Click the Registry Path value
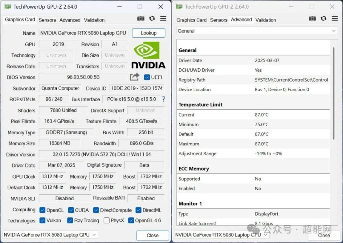This screenshot has width=343, height=243. pos(292,80)
